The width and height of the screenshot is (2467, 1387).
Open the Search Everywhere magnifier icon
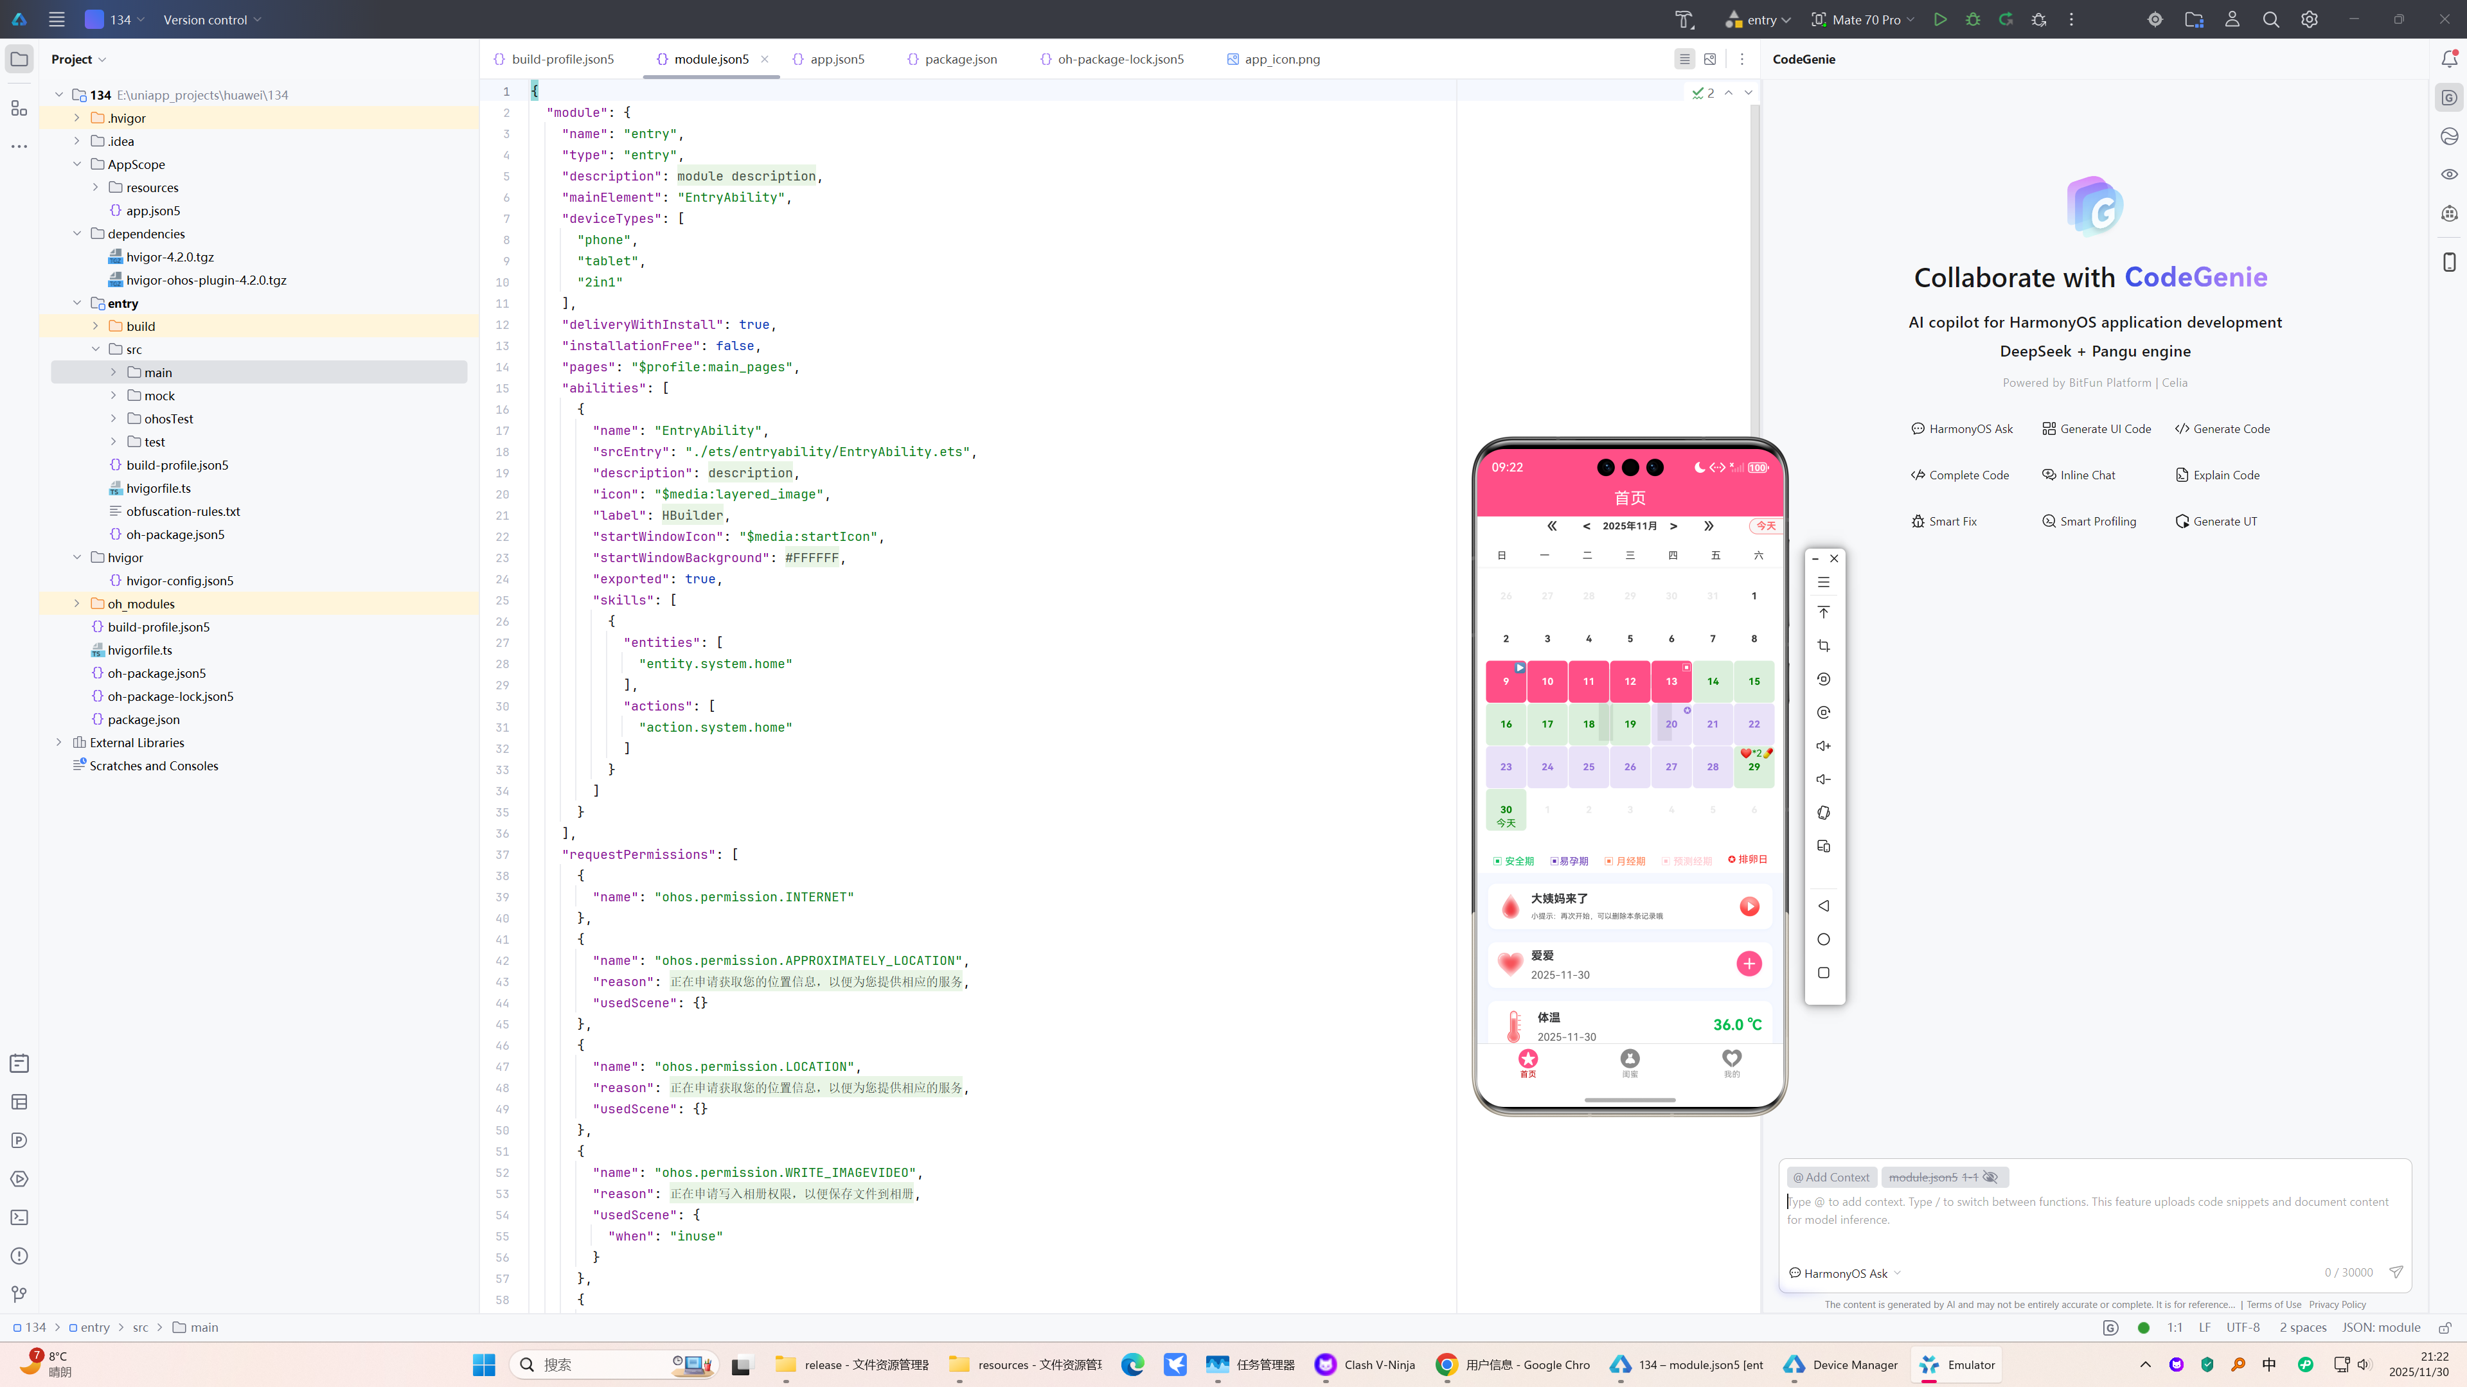[x=2270, y=19]
